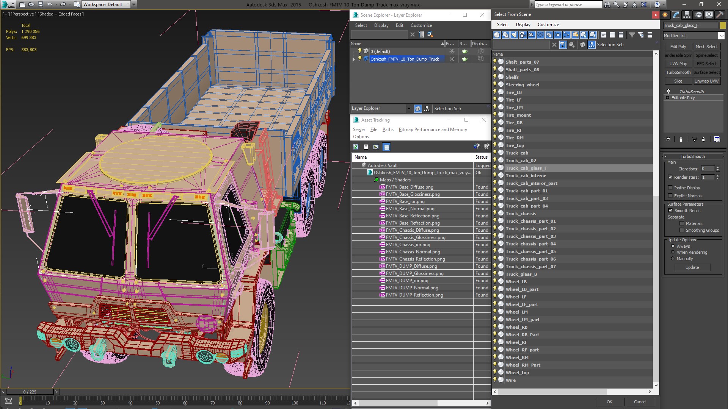The height and width of the screenshot is (409, 728).
Task: Collapse the TurboSmooth rollout header
Action: click(692, 156)
